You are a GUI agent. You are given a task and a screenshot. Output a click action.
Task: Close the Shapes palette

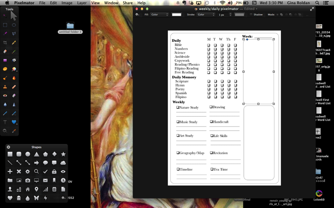coord(9,147)
